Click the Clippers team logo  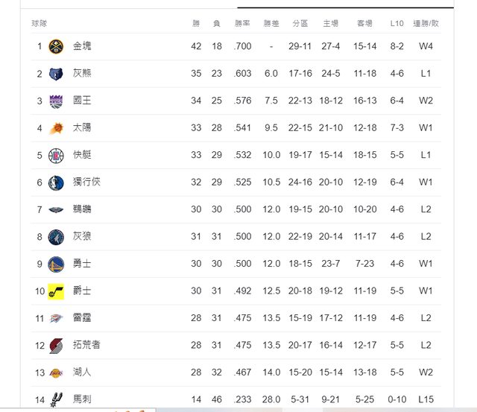[x=56, y=156]
